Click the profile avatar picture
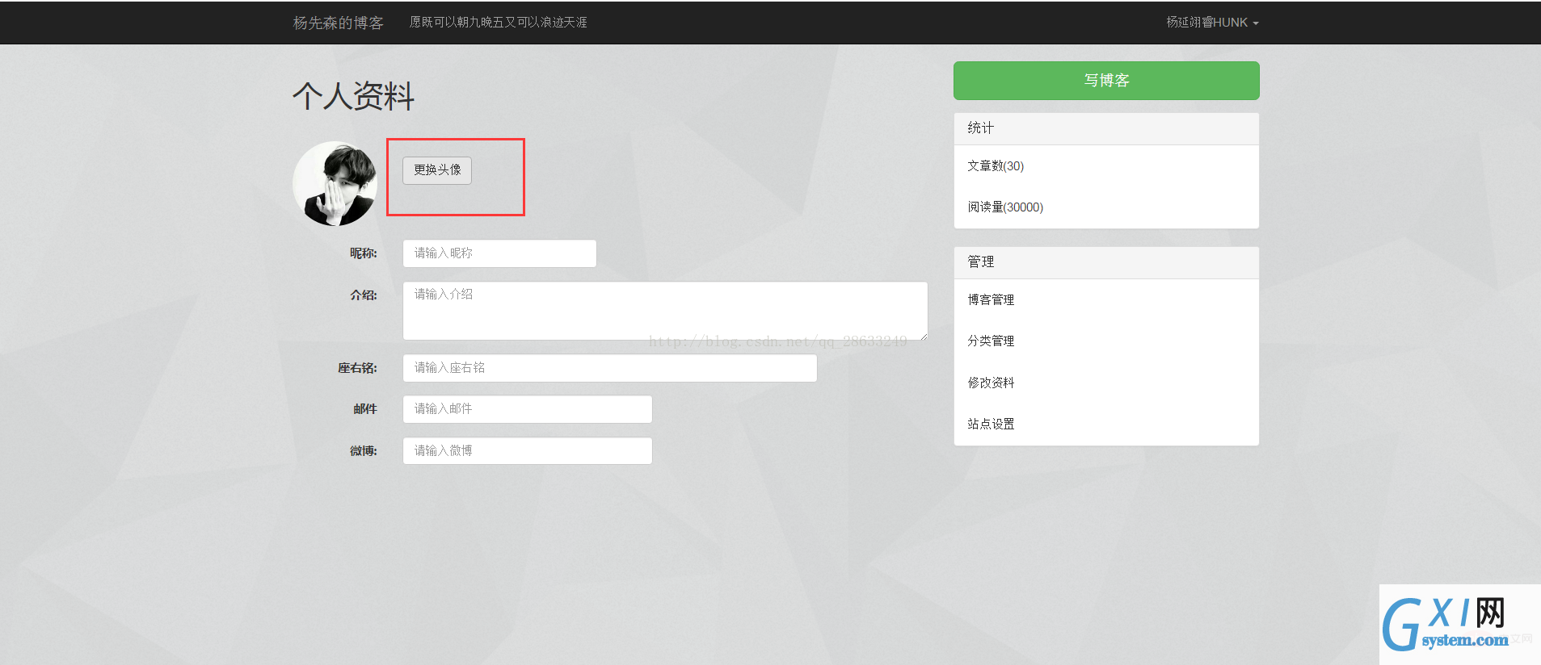The height and width of the screenshot is (665, 1541). (335, 183)
